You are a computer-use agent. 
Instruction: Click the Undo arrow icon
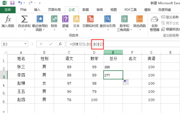20,3
